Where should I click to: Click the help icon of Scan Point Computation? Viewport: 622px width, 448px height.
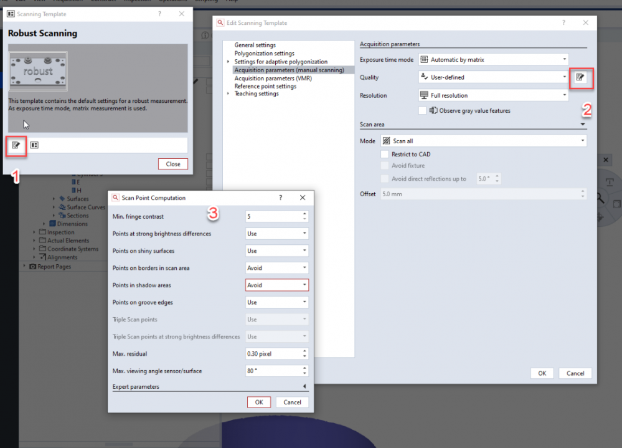point(280,198)
